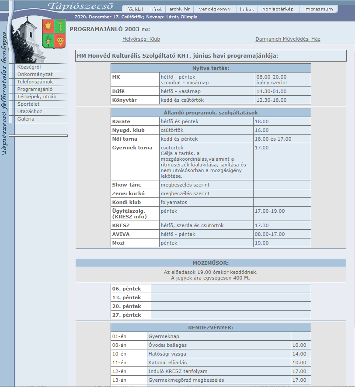355x387 pixels.
Task: Click Galéria in the sidebar menu
Action: [x=26, y=119]
